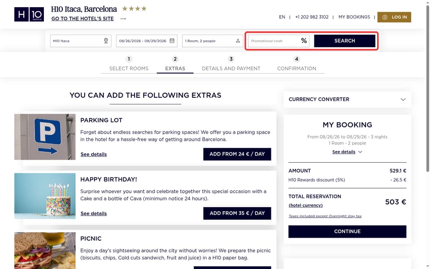Expand See details in My Booking

tap(347, 152)
